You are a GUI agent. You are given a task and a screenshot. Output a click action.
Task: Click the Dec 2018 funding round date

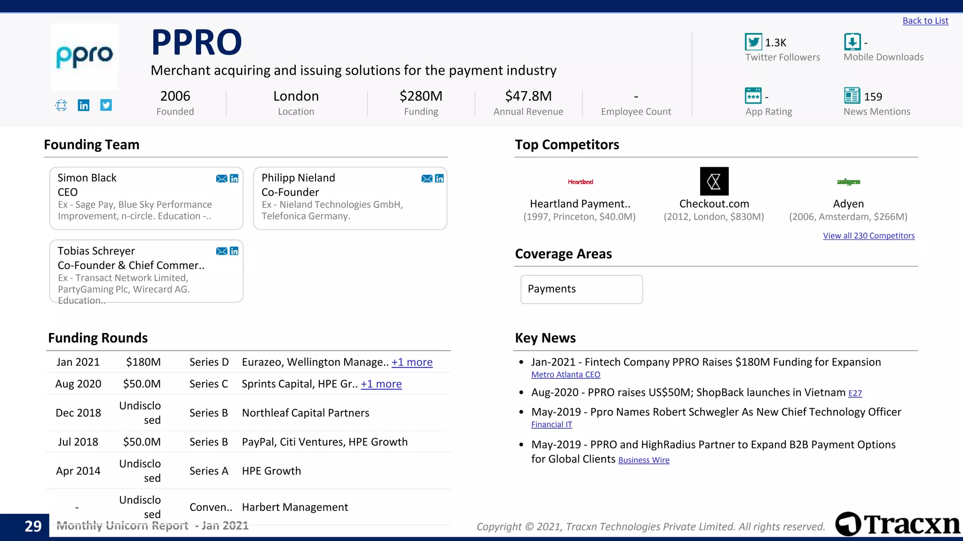pos(78,413)
